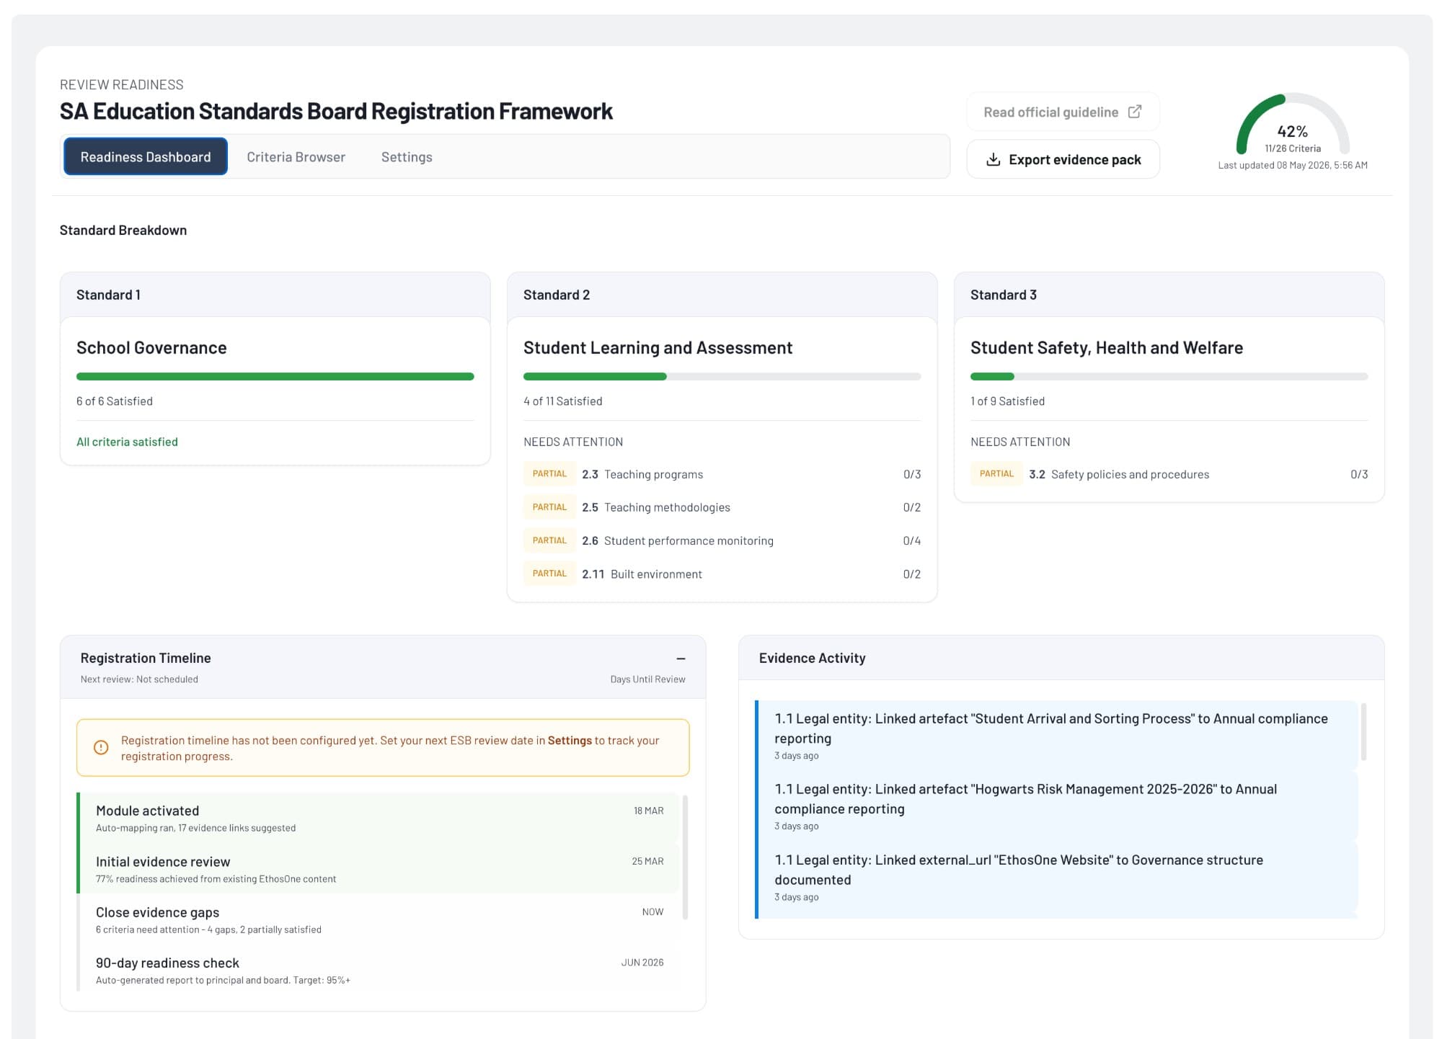Click the PARTIAL badge on Teaching programs

click(x=549, y=473)
